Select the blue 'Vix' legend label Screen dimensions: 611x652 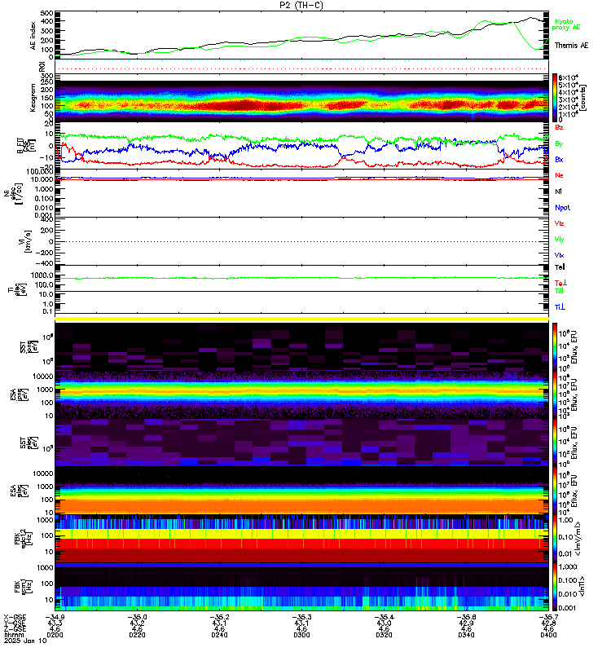[x=559, y=255]
